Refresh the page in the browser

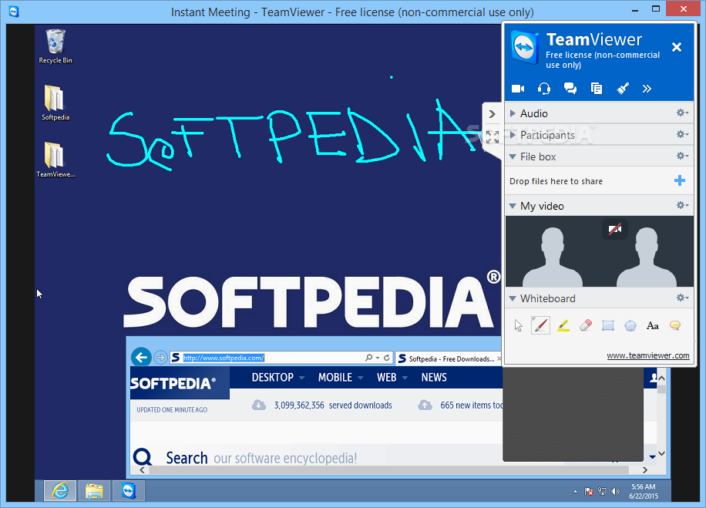pyautogui.click(x=387, y=358)
